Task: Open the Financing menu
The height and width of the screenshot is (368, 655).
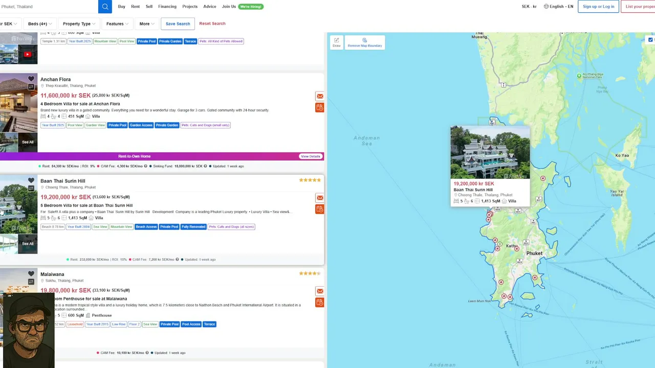Action: pos(167,7)
